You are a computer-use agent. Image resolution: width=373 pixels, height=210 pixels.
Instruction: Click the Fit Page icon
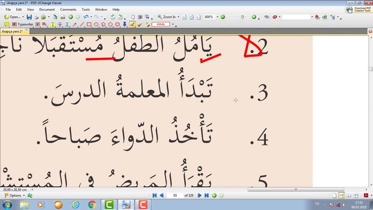point(192,17)
